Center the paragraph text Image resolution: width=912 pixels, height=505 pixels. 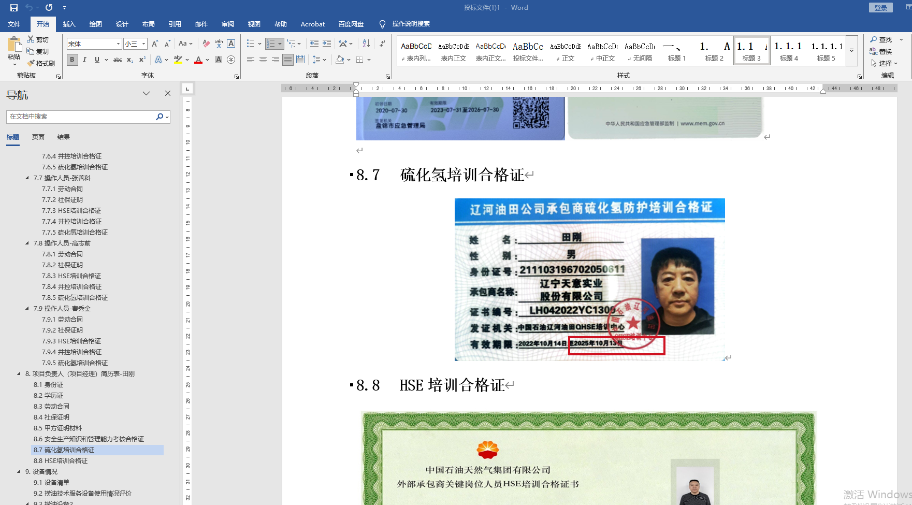263,60
